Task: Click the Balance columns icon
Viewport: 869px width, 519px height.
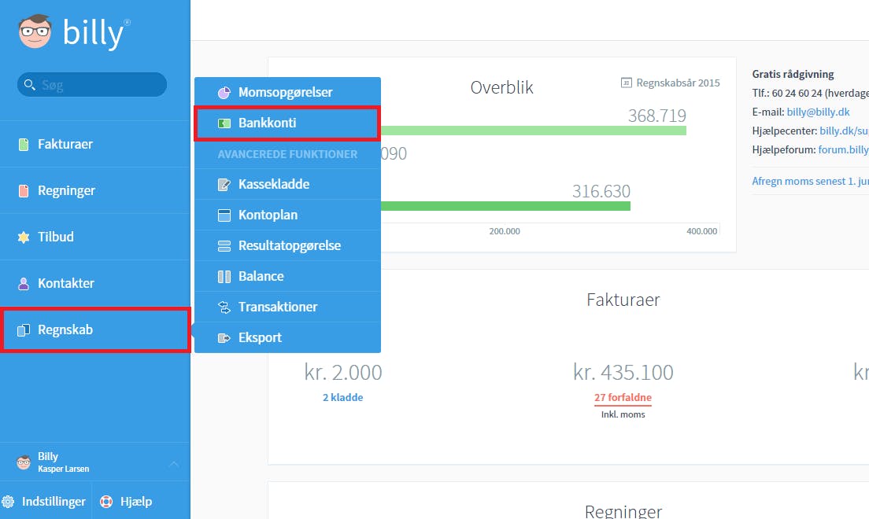Action: pyautogui.click(x=224, y=276)
